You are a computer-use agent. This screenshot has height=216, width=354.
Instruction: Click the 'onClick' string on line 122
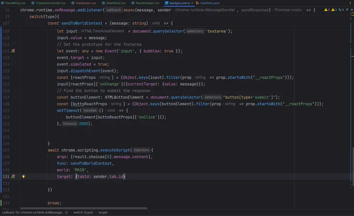click(147, 117)
